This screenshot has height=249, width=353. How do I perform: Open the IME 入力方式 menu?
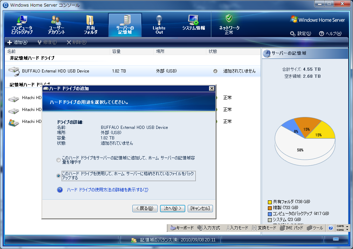[x=208, y=228]
